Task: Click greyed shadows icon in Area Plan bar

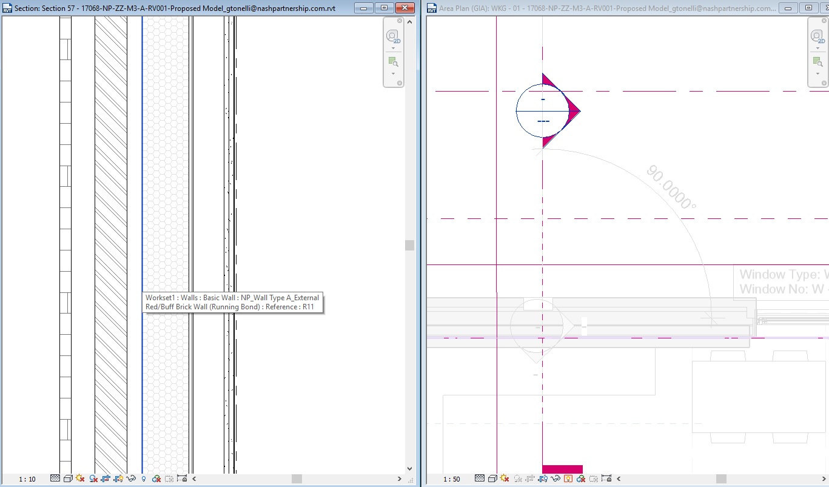Action: coord(518,479)
